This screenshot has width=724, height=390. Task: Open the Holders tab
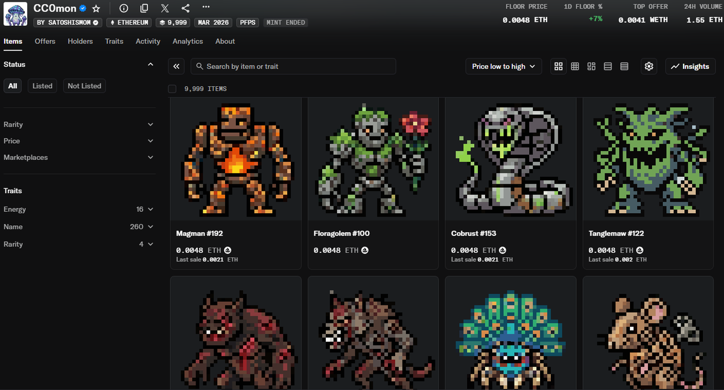tap(80, 41)
